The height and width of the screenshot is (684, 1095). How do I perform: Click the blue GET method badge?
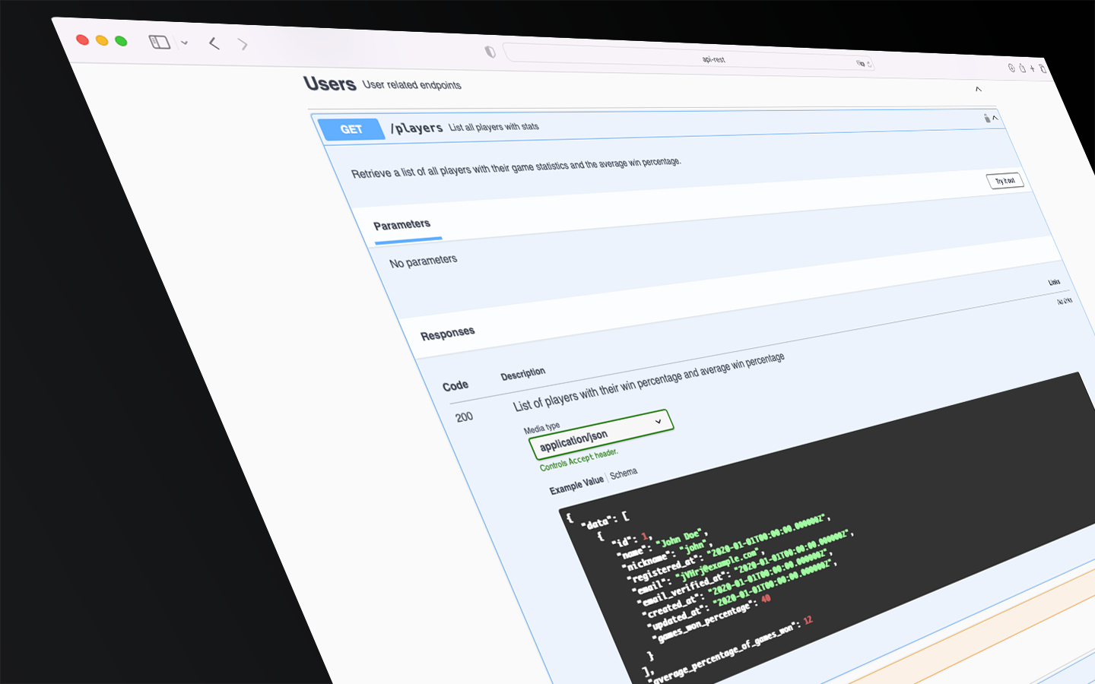[351, 129]
